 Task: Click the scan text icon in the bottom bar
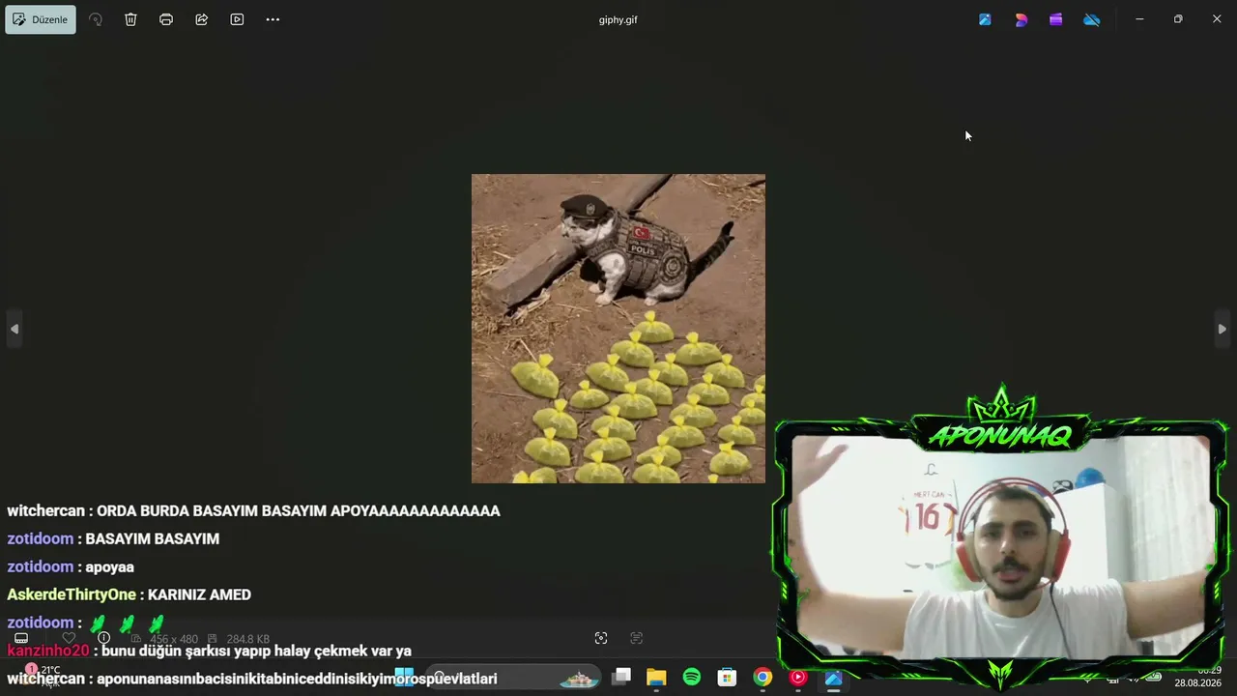tap(636, 638)
